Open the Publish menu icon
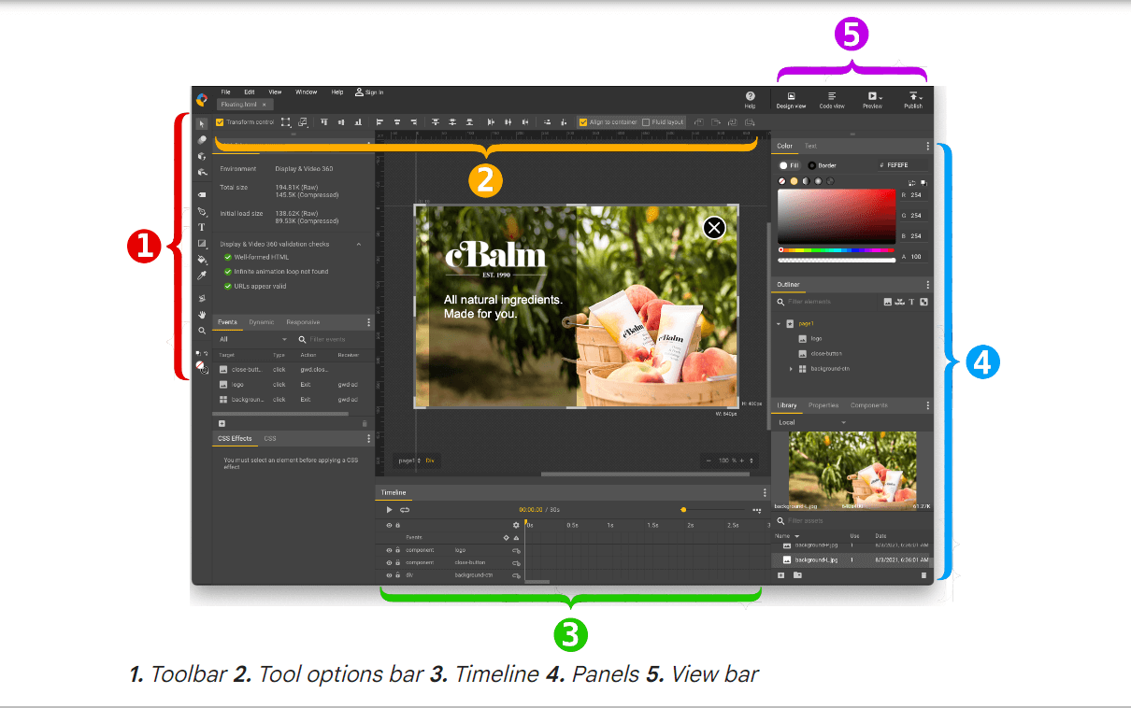 913,101
